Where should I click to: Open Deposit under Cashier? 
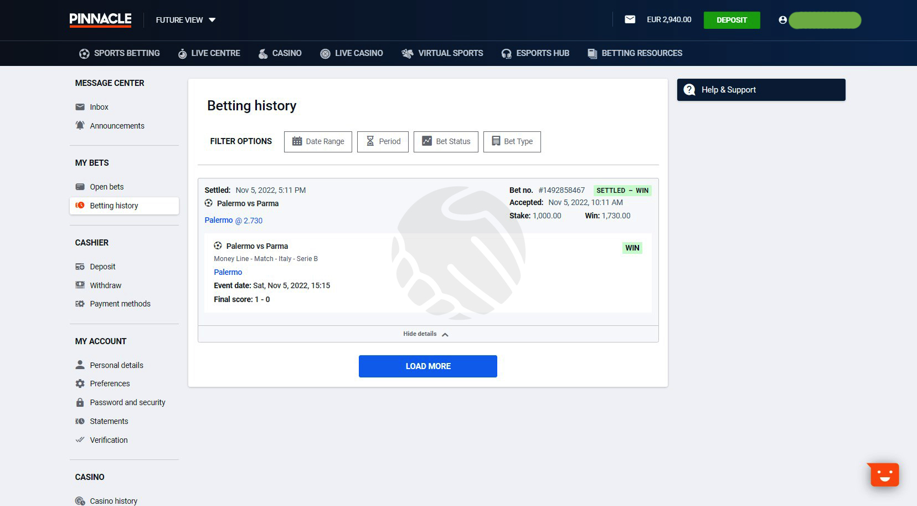[x=102, y=267]
